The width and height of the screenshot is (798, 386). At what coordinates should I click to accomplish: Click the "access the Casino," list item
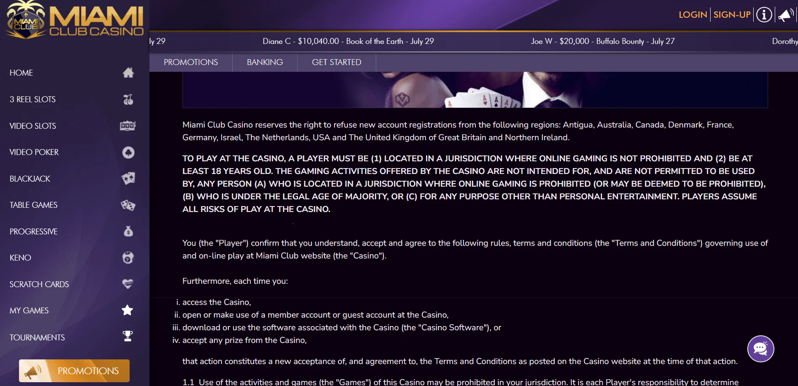click(217, 302)
